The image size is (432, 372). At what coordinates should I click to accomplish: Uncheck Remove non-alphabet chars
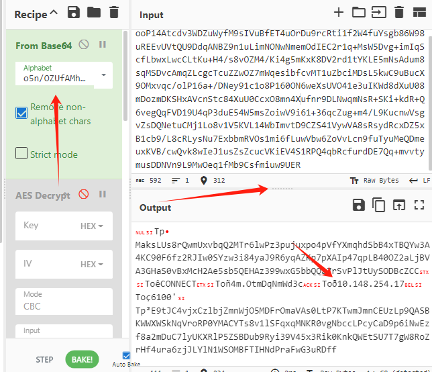tap(21, 113)
